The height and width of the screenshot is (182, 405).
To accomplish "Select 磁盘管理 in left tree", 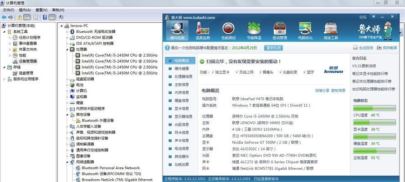I will (x=26, y=73).
